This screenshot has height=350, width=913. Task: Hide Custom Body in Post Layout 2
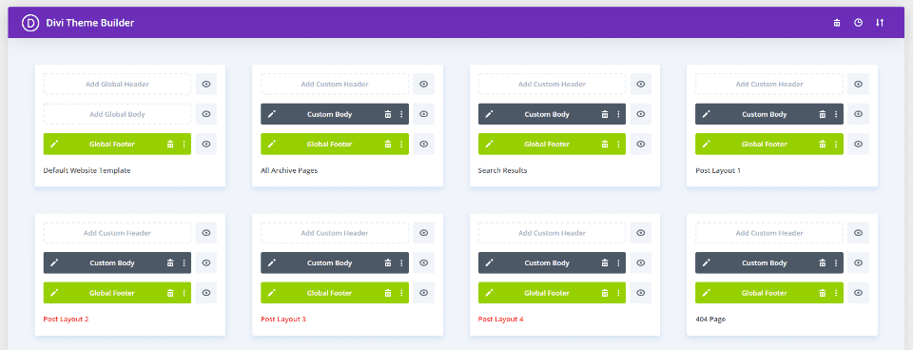point(206,262)
